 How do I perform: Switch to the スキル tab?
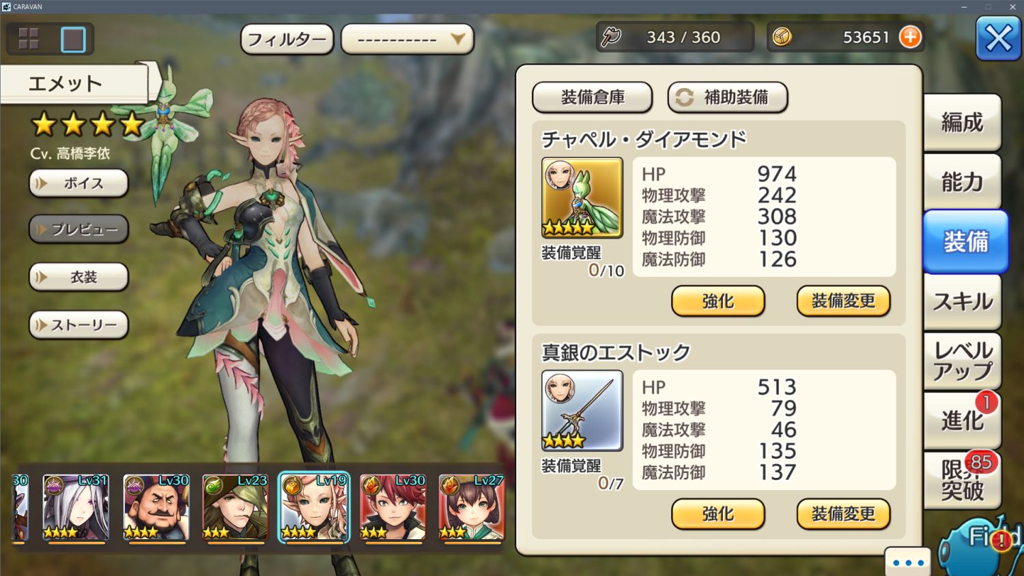pos(962,301)
